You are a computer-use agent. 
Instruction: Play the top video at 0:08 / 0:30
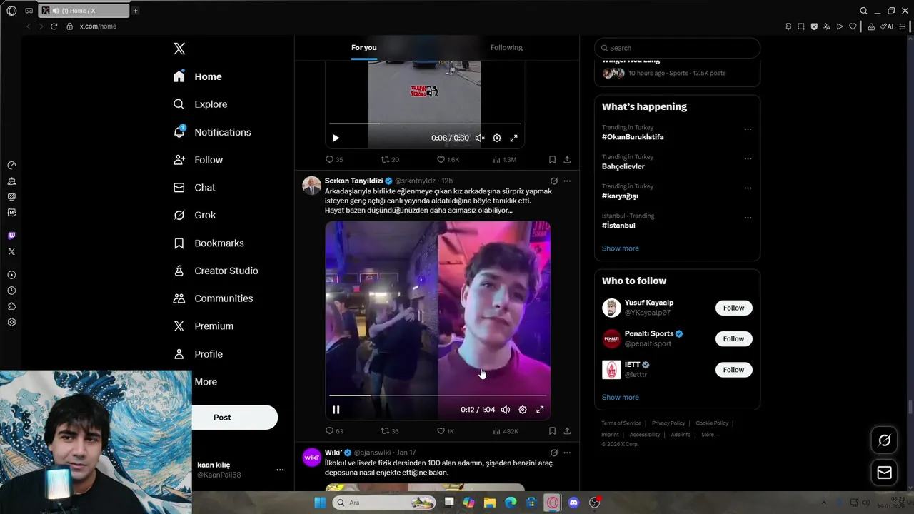[x=336, y=138]
